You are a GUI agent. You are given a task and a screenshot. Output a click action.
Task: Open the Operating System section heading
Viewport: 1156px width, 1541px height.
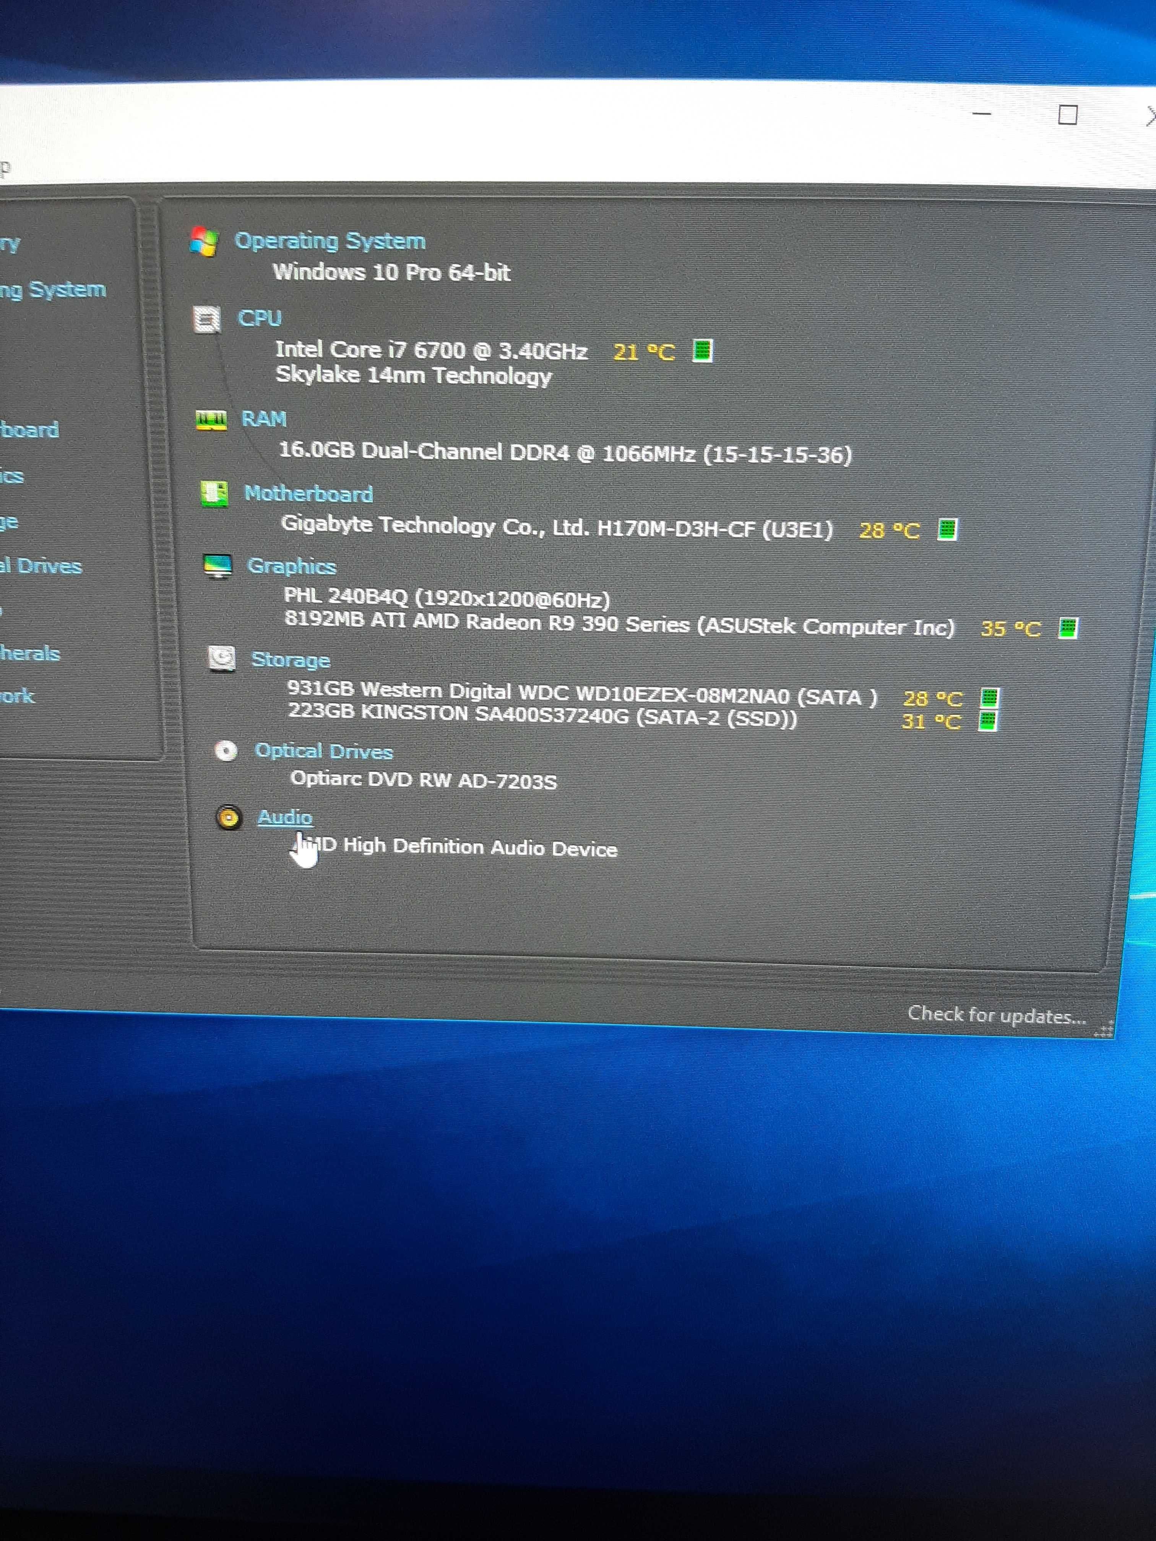point(330,241)
